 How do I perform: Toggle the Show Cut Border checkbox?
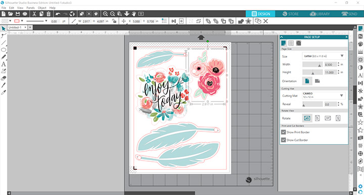[x=283, y=140]
